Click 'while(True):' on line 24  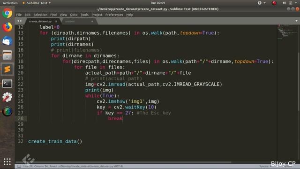point(102,96)
